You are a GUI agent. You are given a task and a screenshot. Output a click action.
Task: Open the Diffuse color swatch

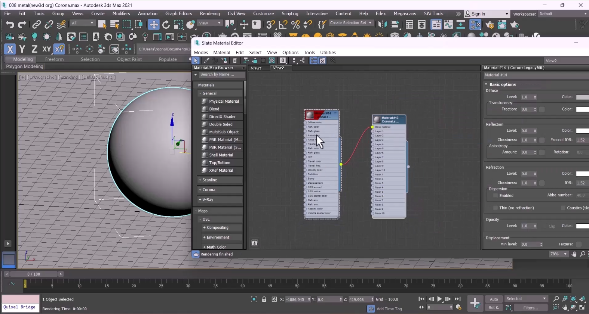[582, 97]
